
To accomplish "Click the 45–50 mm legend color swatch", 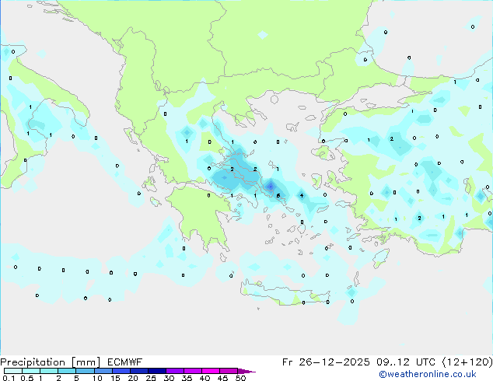I will click(229, 371).
